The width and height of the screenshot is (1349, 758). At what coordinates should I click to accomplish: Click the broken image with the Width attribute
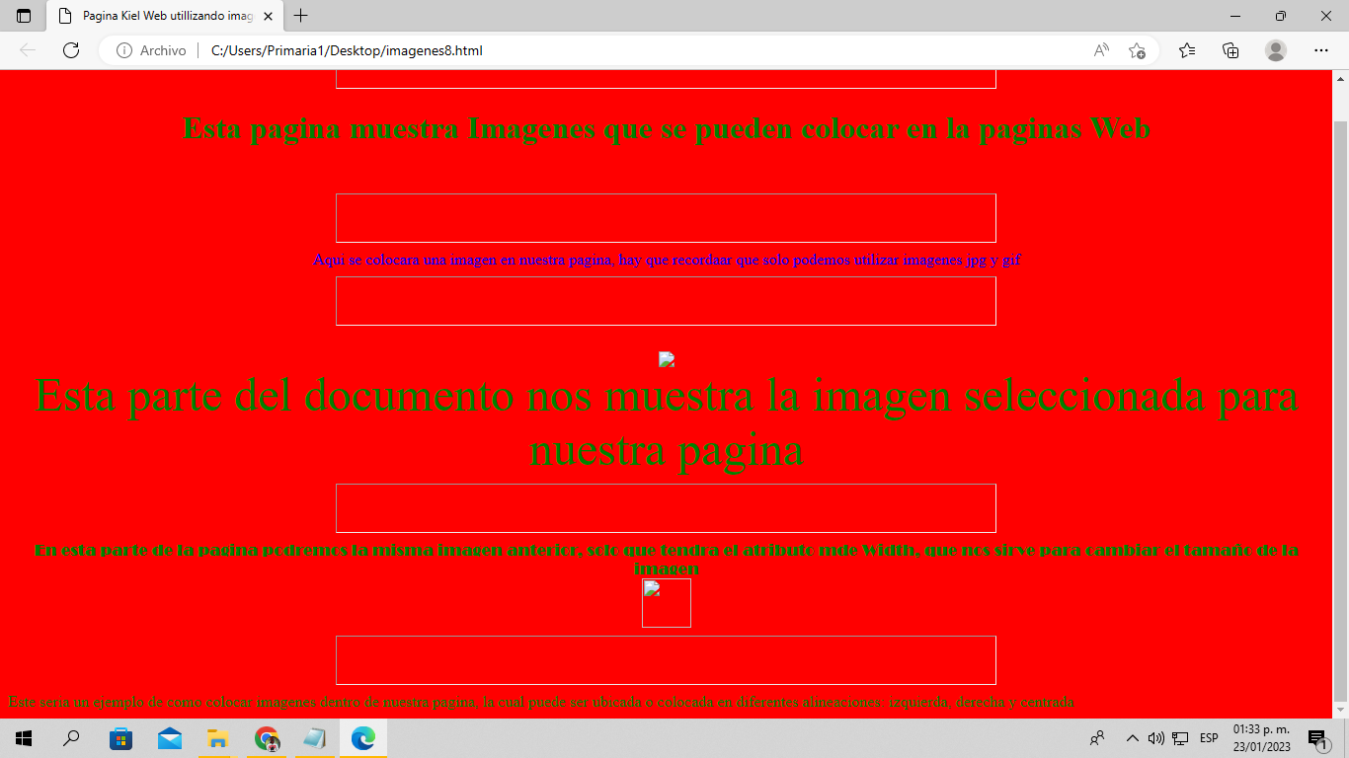pos(667,603)
